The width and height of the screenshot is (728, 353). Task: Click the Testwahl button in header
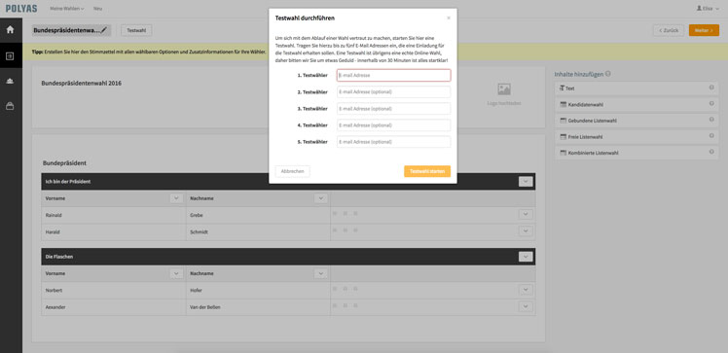pyautogui.click(x=136, y=30)
